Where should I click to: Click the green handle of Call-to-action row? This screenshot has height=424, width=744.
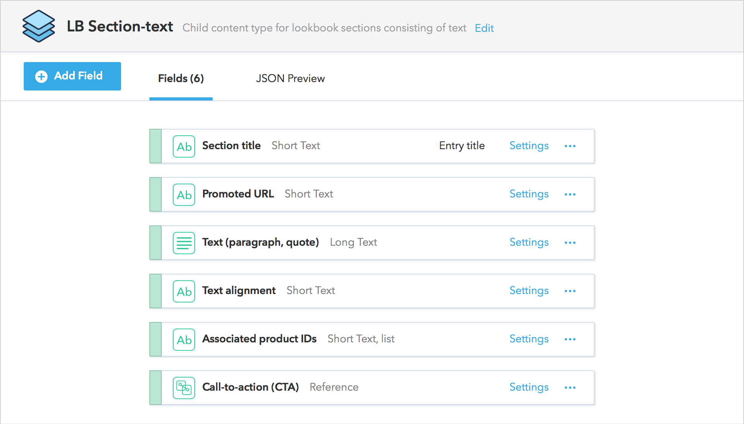156,388
